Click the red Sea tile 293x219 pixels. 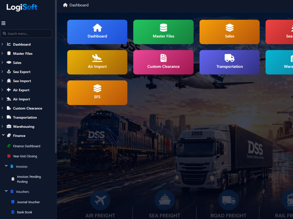(x=279, y=32)
